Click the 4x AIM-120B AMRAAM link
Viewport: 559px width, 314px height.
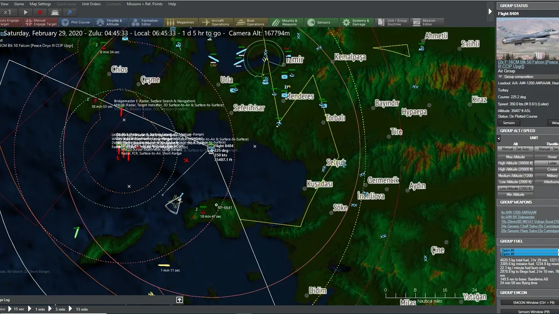point(518,212)
